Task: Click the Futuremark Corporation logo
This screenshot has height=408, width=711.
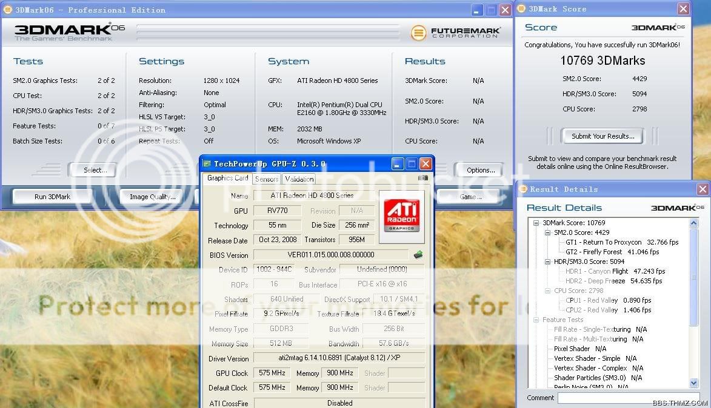Action: [x=455, y=33]
